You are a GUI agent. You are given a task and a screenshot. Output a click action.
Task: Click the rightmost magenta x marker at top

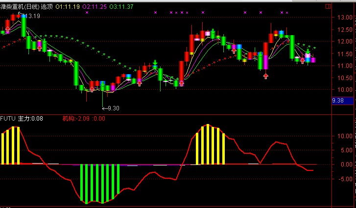287,12
